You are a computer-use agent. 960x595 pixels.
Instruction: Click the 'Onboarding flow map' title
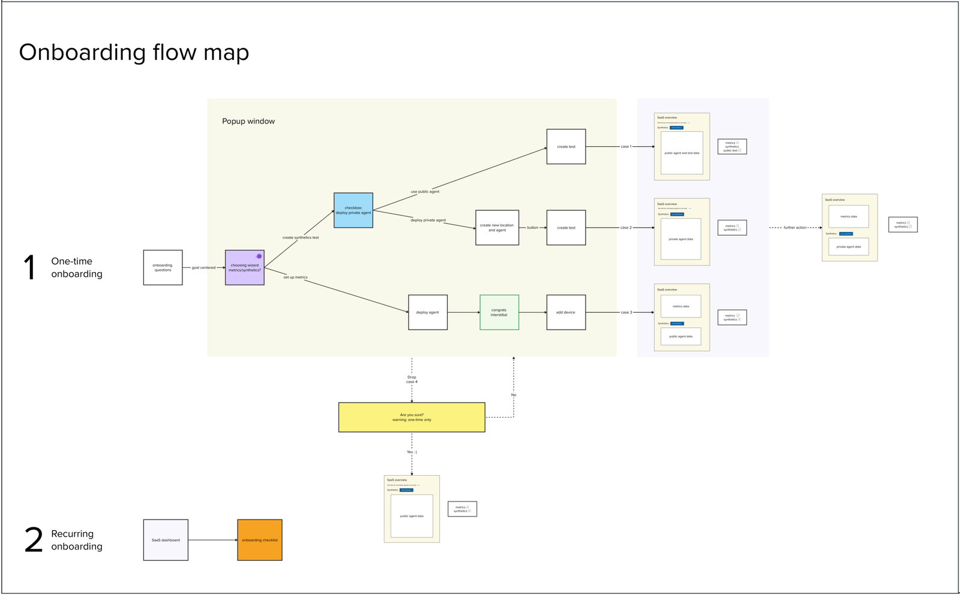click(134, 52)
